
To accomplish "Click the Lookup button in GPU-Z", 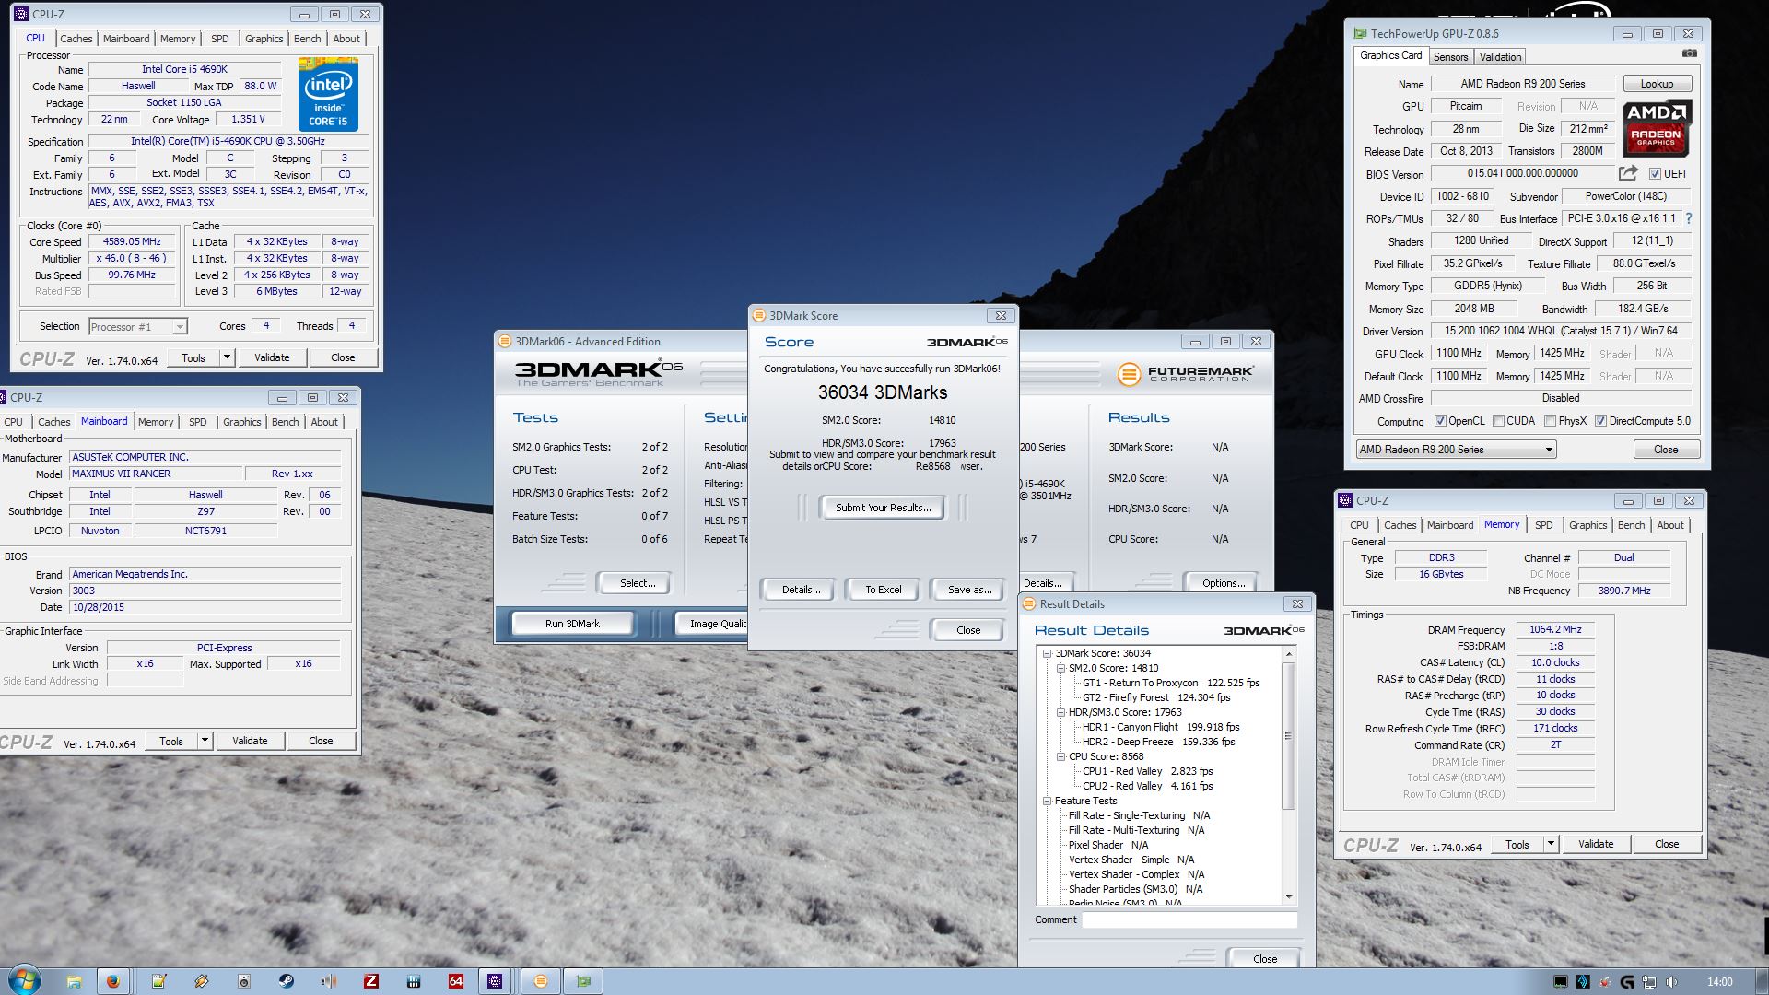I will 1657,84.
